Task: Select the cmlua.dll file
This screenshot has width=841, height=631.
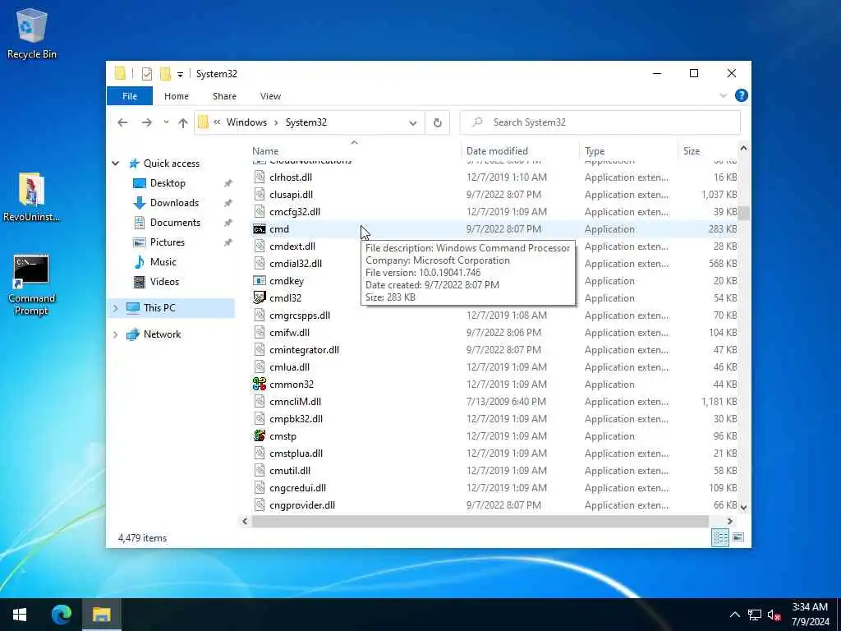Action: [290, 367]
